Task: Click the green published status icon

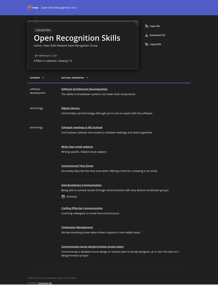Action: tap(36, 55)
